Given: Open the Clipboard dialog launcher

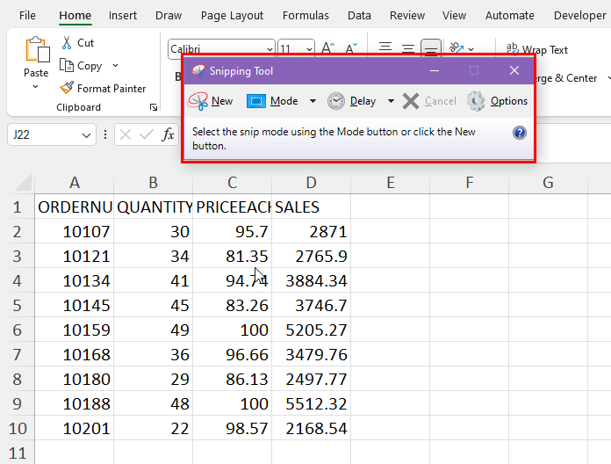Looking at the screenshot, I should pyautogui.click(x=154, y=107).
